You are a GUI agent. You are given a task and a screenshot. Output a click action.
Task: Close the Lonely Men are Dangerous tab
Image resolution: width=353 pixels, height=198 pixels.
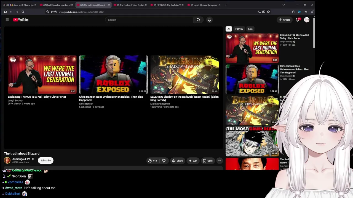click(x=220, y=5)
